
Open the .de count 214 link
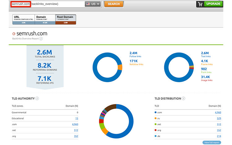[x=219, y=136]
